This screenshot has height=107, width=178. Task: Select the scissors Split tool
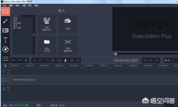(x=34, y=61)
